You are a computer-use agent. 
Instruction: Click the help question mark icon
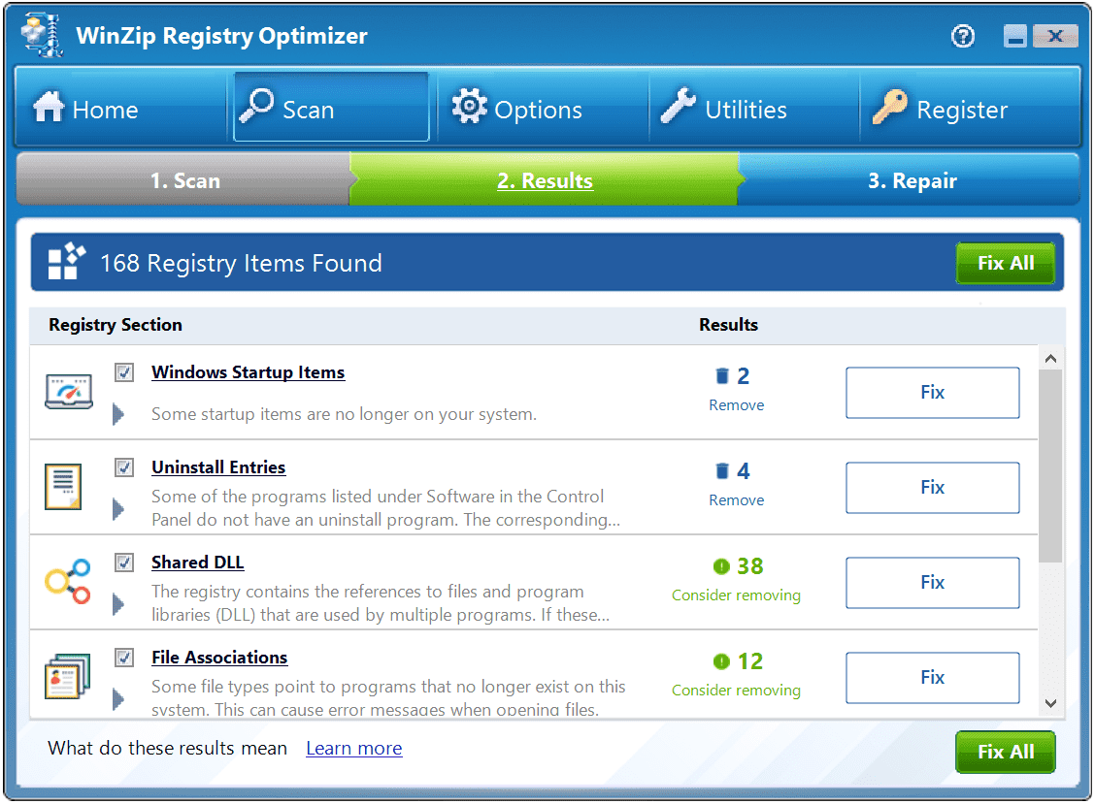(x=962, y=36)
